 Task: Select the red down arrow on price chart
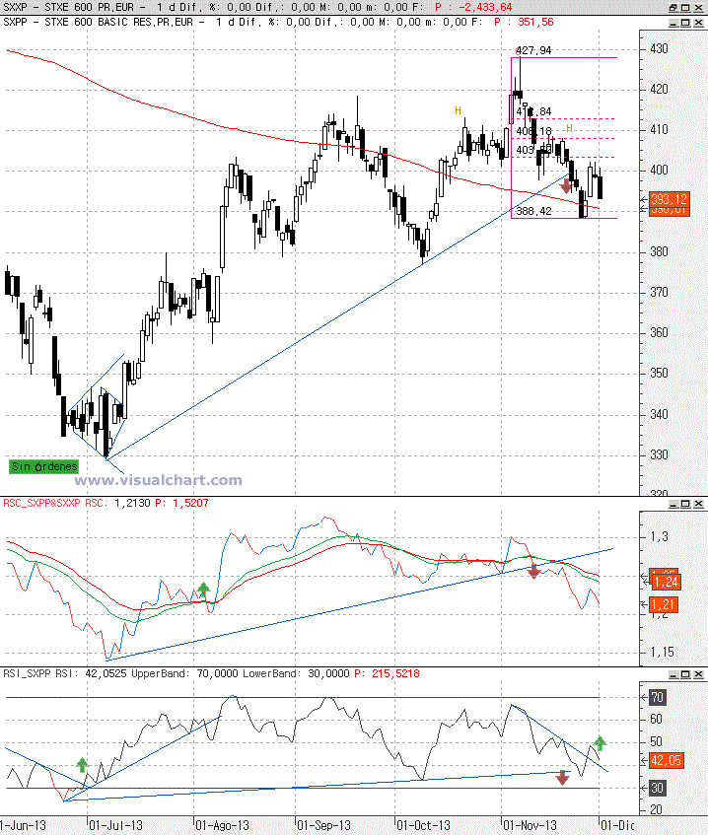click(x=566, y=186)
